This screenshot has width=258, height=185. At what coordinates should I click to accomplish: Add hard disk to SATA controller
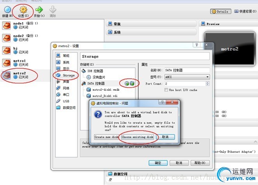(x=132, y=83)
